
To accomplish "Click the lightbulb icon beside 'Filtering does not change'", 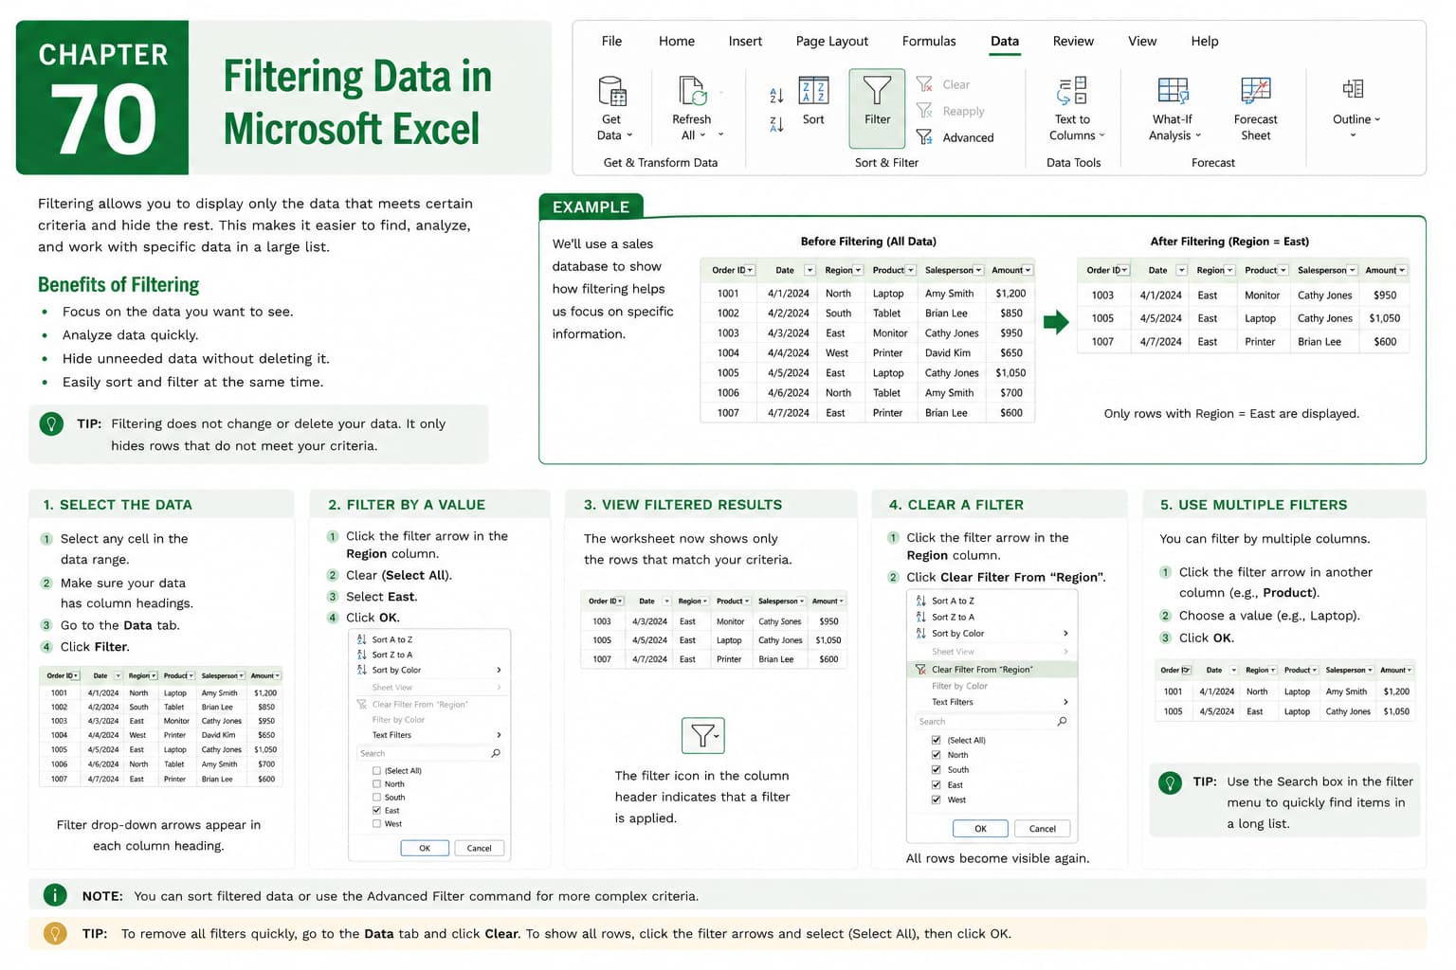I will (x=51, y=423).
